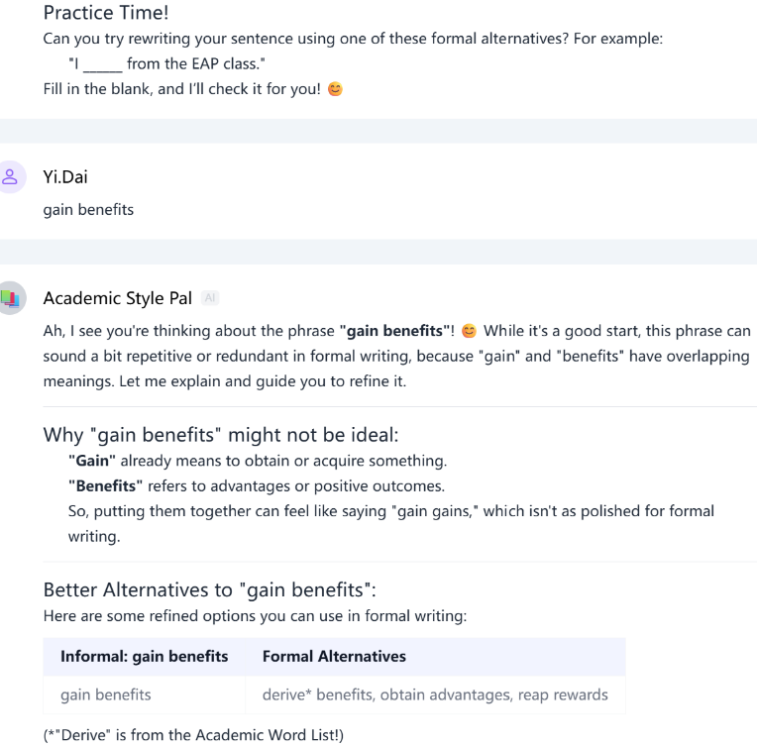Click the Academic Style Pal bot avatar
The width and height of the screenshot is (757, 747).
10,298
